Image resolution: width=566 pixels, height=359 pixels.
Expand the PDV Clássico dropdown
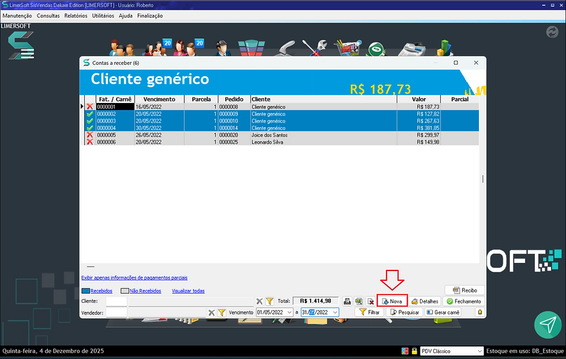(479, 351)
